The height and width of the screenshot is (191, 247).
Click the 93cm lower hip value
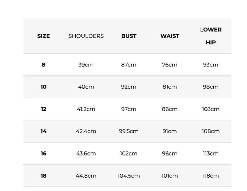tap(211, 65)
